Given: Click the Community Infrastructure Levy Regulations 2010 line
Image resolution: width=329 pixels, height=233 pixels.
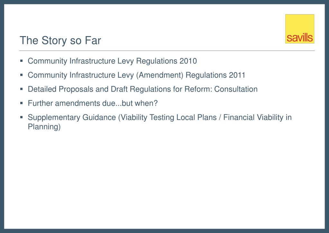Looking at the screenshot, I should [x=112, y=61].
